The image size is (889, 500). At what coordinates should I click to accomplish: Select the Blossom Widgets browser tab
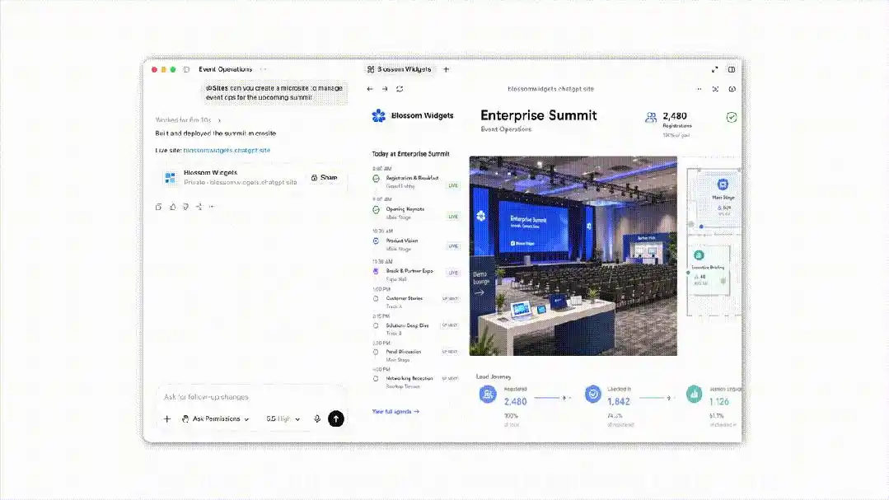[x=399, y=69]
